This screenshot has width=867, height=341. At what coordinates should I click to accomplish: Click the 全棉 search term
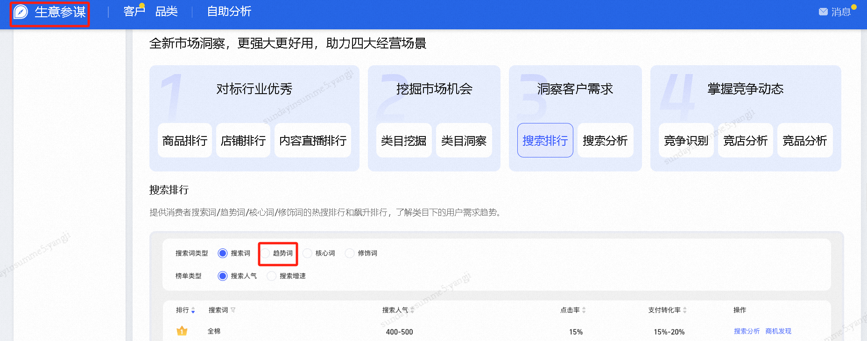click(214, 331)
